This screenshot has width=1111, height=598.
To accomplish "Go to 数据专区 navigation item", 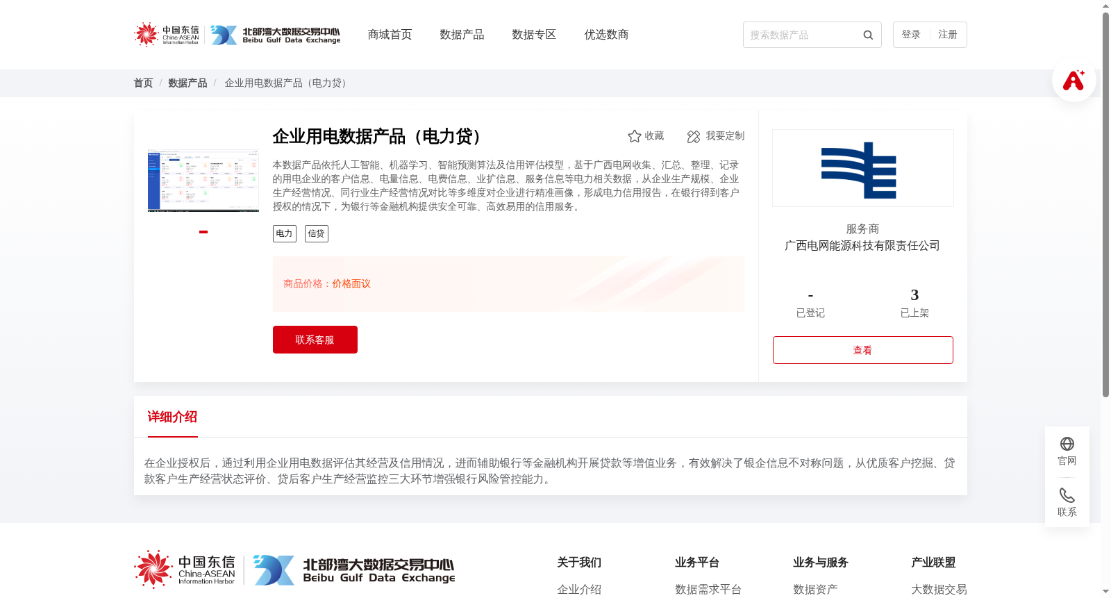I will point(534,35).
